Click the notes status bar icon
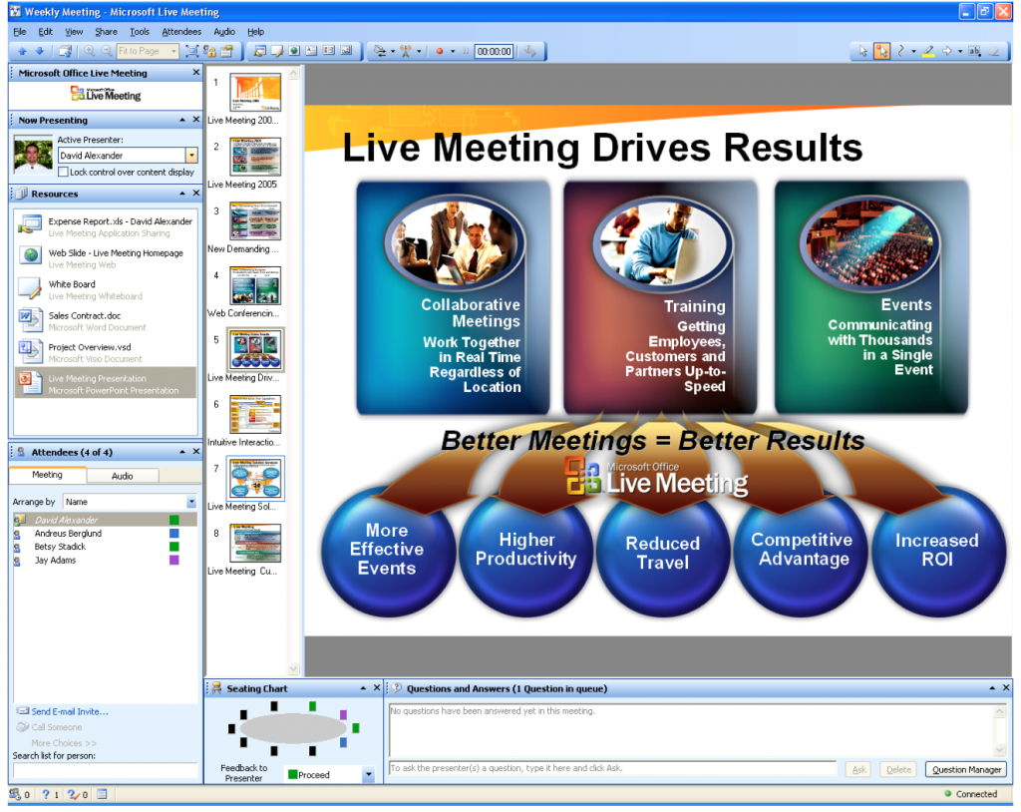This screenshot has width=1021, height=812. (103, 794)
